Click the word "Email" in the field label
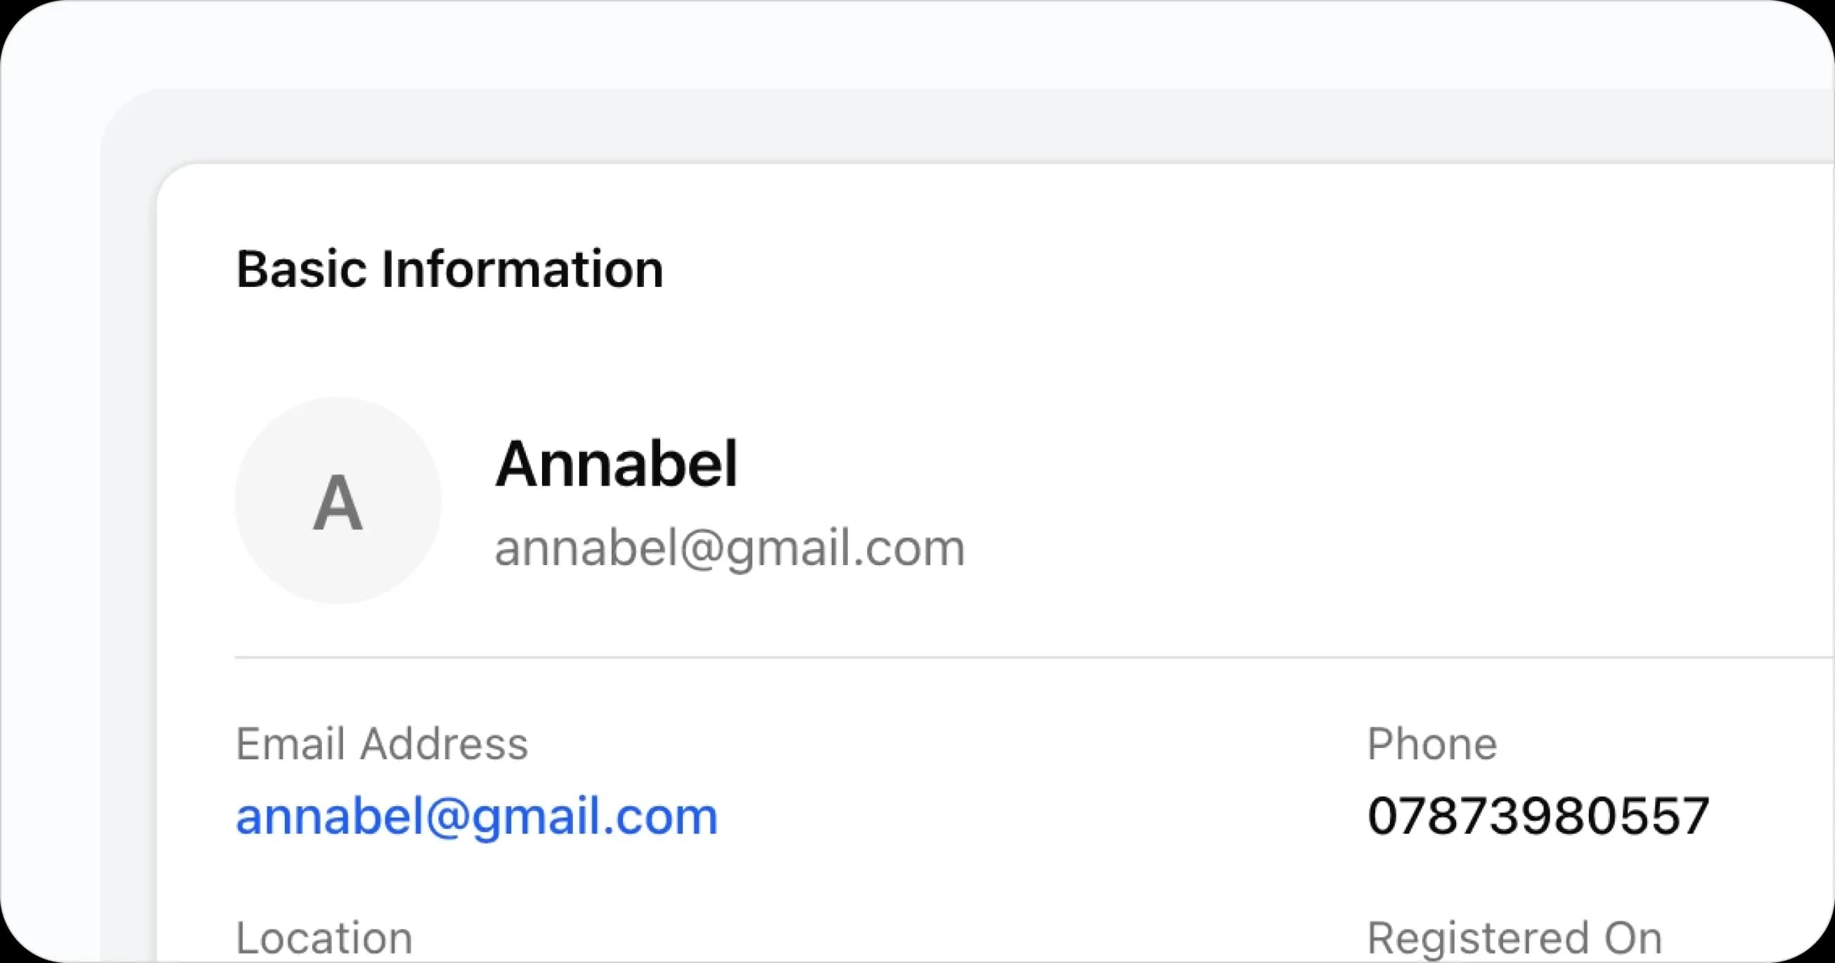 tap(290, 744)
